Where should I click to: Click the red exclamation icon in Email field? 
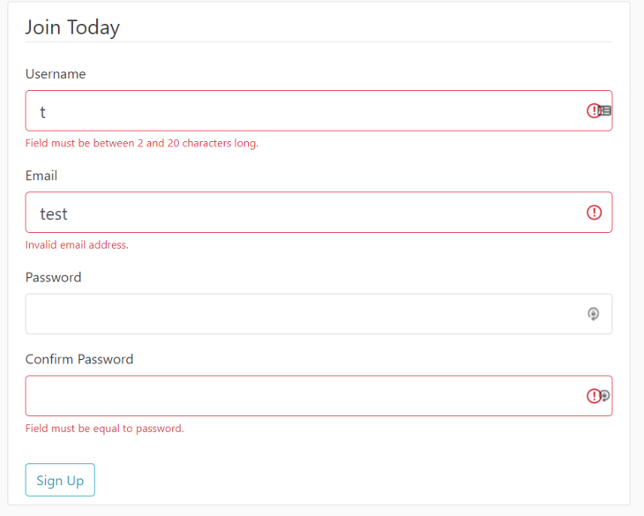tap(595, 213)
